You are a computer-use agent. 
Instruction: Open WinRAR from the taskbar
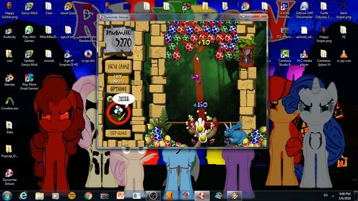coord(105,196)
